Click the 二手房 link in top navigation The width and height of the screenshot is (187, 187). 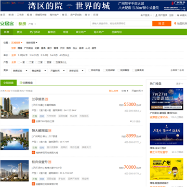coord(20,15)
